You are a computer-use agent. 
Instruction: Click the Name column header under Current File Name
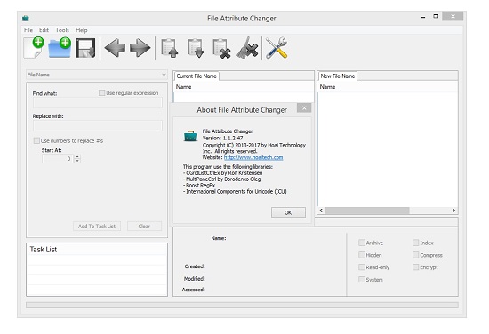(244, 87)
